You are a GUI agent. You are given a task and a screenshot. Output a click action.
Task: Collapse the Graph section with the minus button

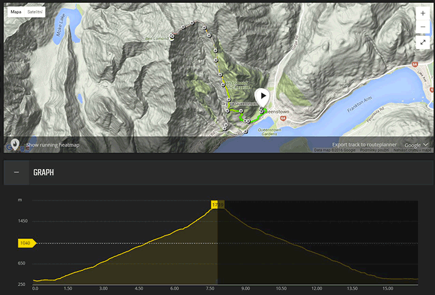coord(16,172)
